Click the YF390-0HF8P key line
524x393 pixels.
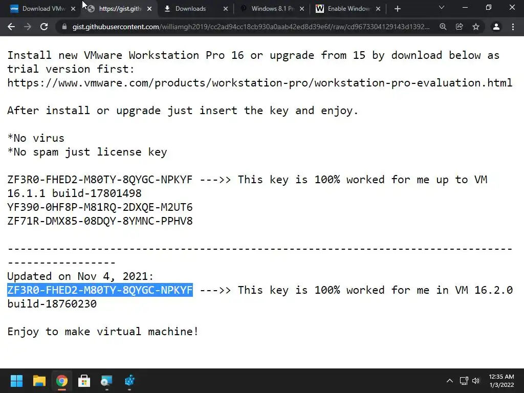point(100,207)
